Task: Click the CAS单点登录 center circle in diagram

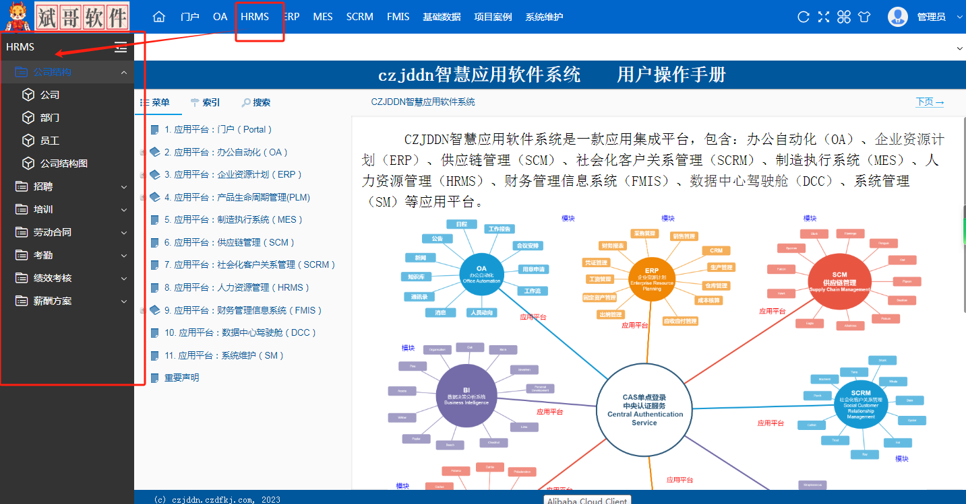Action: tap(644, 410)
